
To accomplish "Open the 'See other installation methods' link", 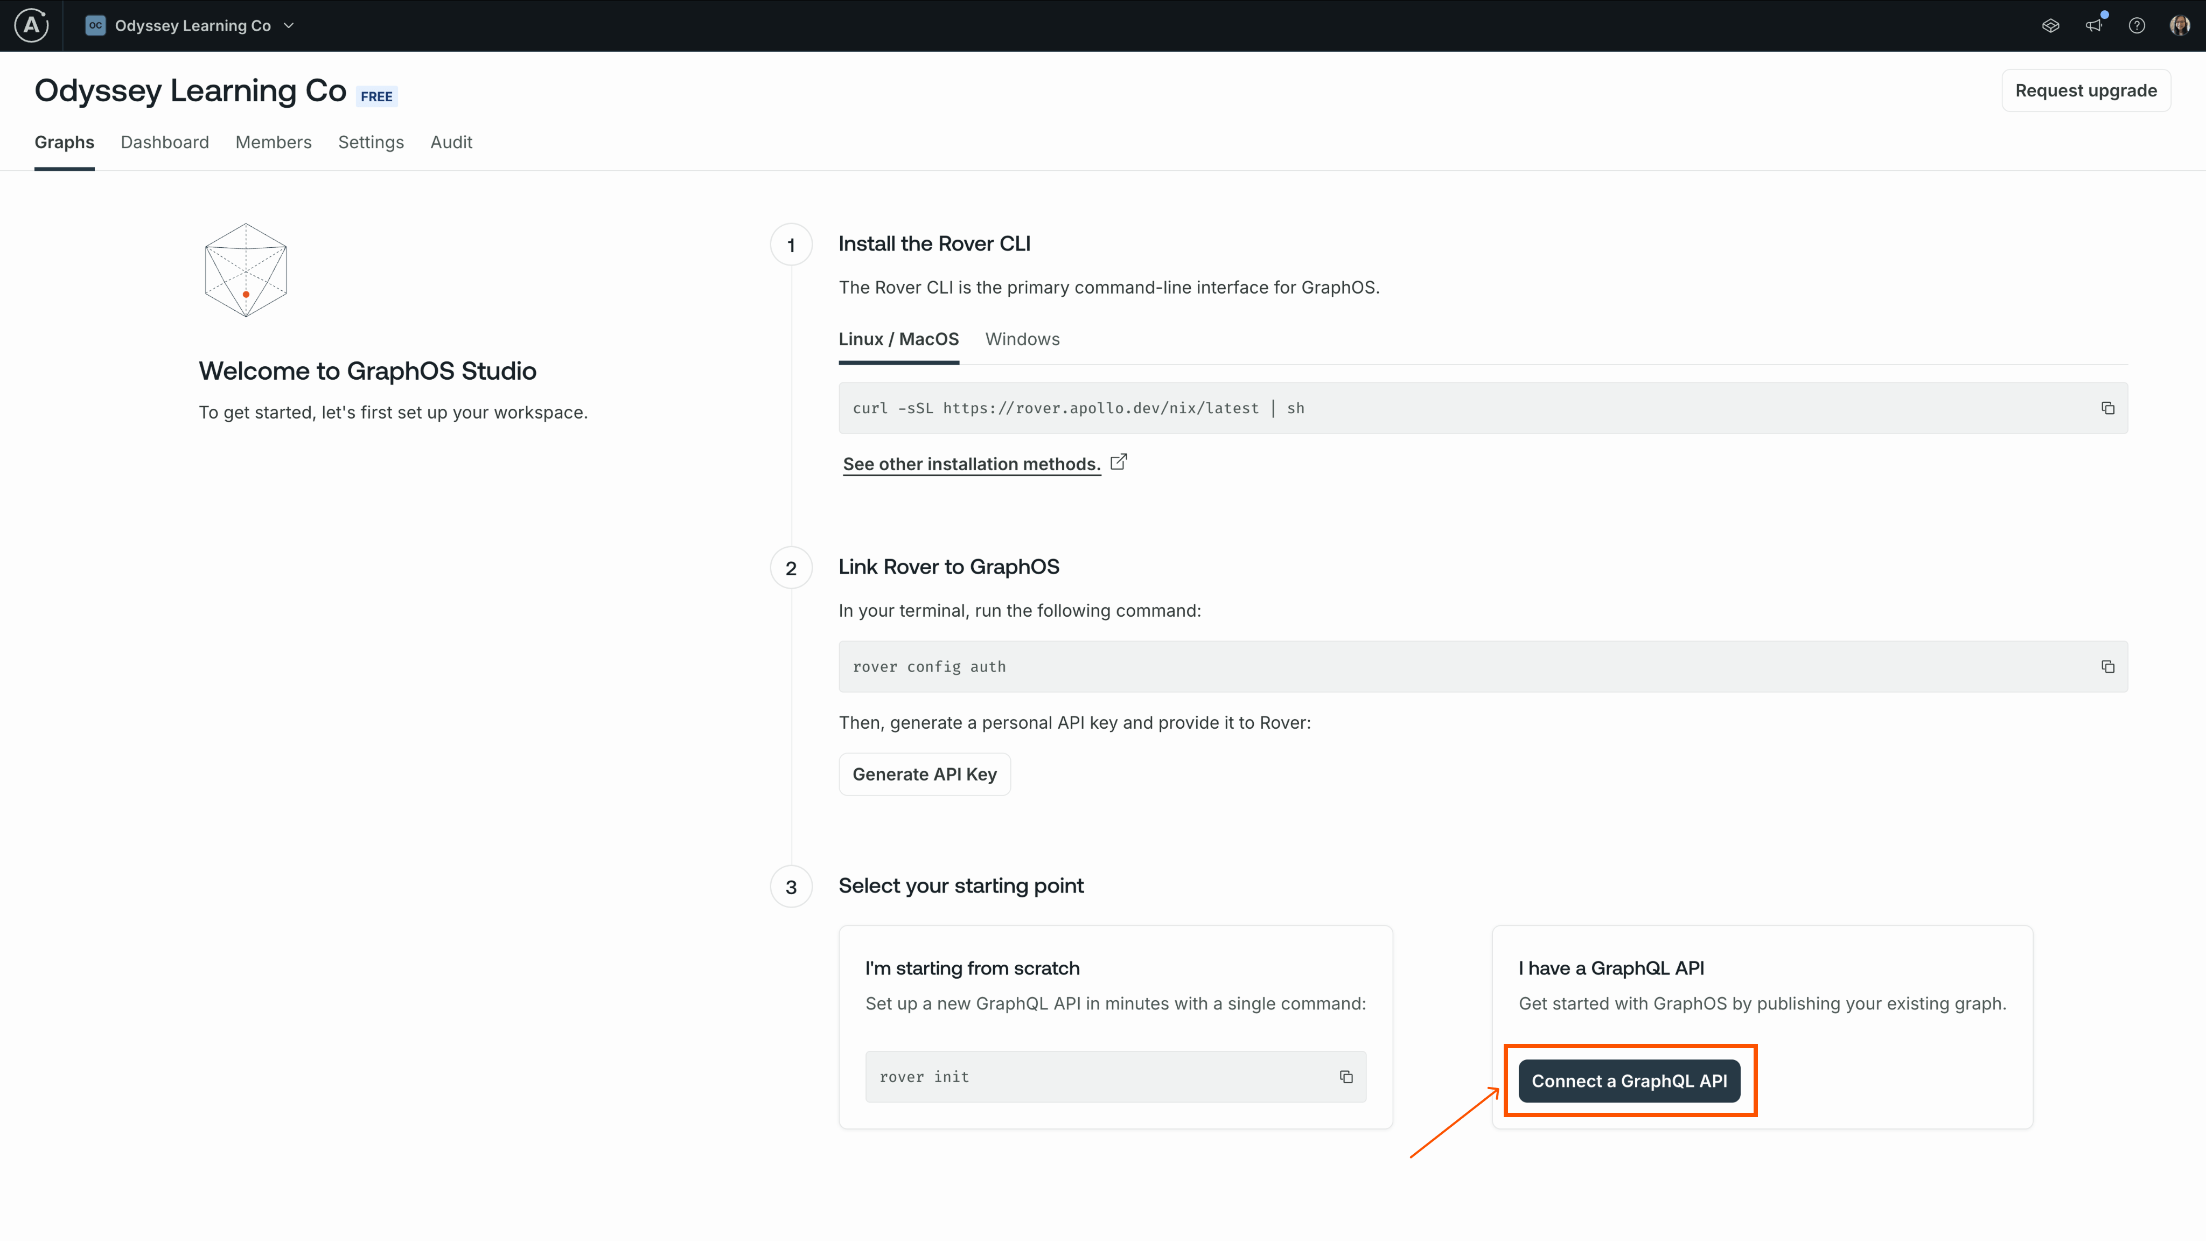I will coord(972,463).
